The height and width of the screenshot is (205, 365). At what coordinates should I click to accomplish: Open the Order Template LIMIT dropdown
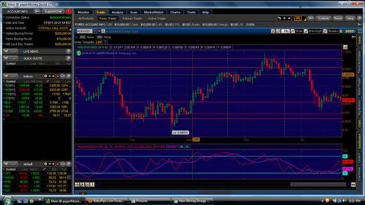(x=101, y=42)
